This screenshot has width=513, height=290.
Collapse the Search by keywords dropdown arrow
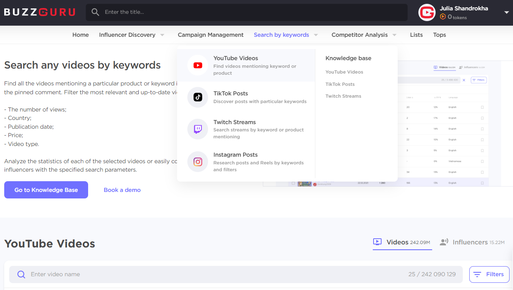pos(316,35)
